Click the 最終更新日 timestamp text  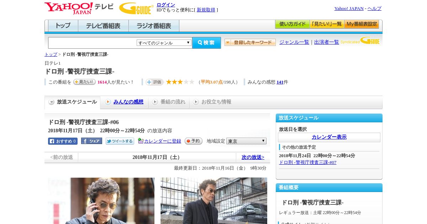(x=220, y=168)
